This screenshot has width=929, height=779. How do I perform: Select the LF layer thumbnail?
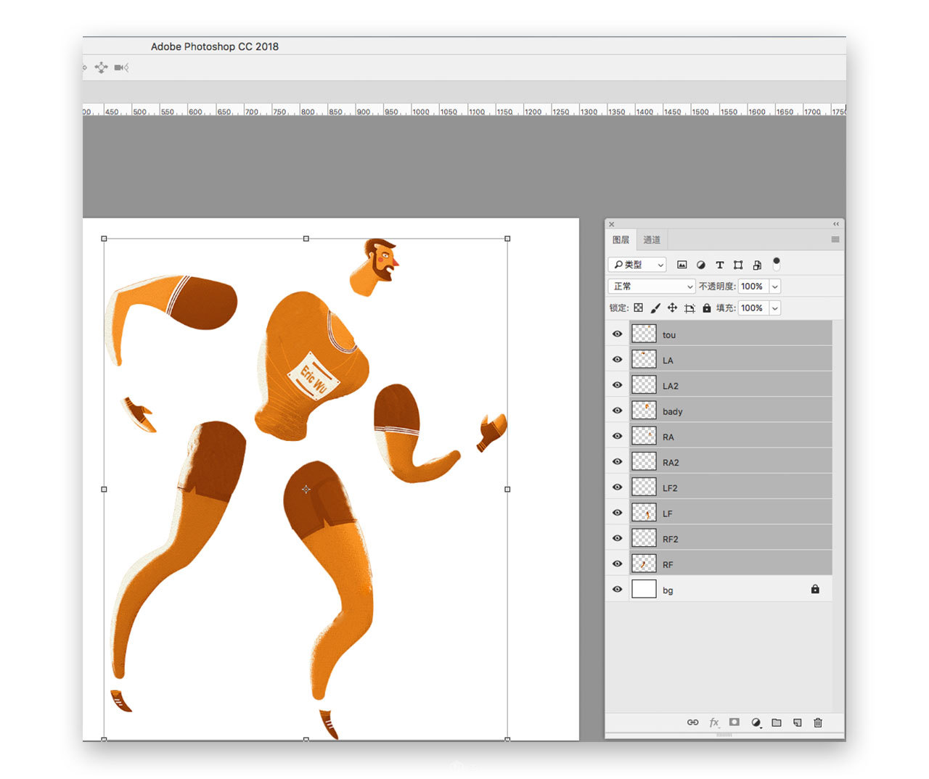click(644, 513)
